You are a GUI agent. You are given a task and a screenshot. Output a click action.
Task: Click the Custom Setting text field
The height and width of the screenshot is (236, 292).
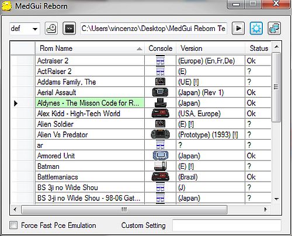(x=227, y=225)
